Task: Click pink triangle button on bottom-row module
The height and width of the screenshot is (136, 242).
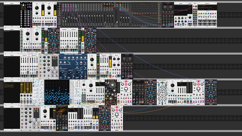Action: 117,107
